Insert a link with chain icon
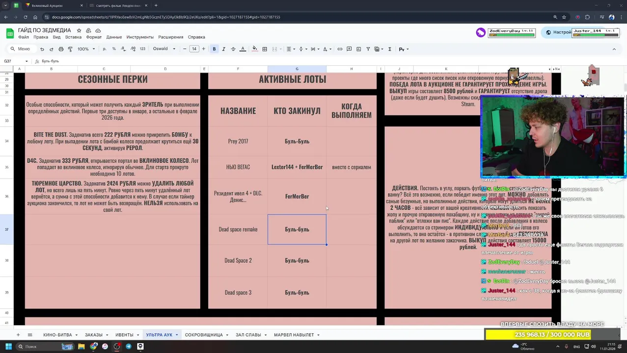 pyautogui.click(x=340, y=49)
